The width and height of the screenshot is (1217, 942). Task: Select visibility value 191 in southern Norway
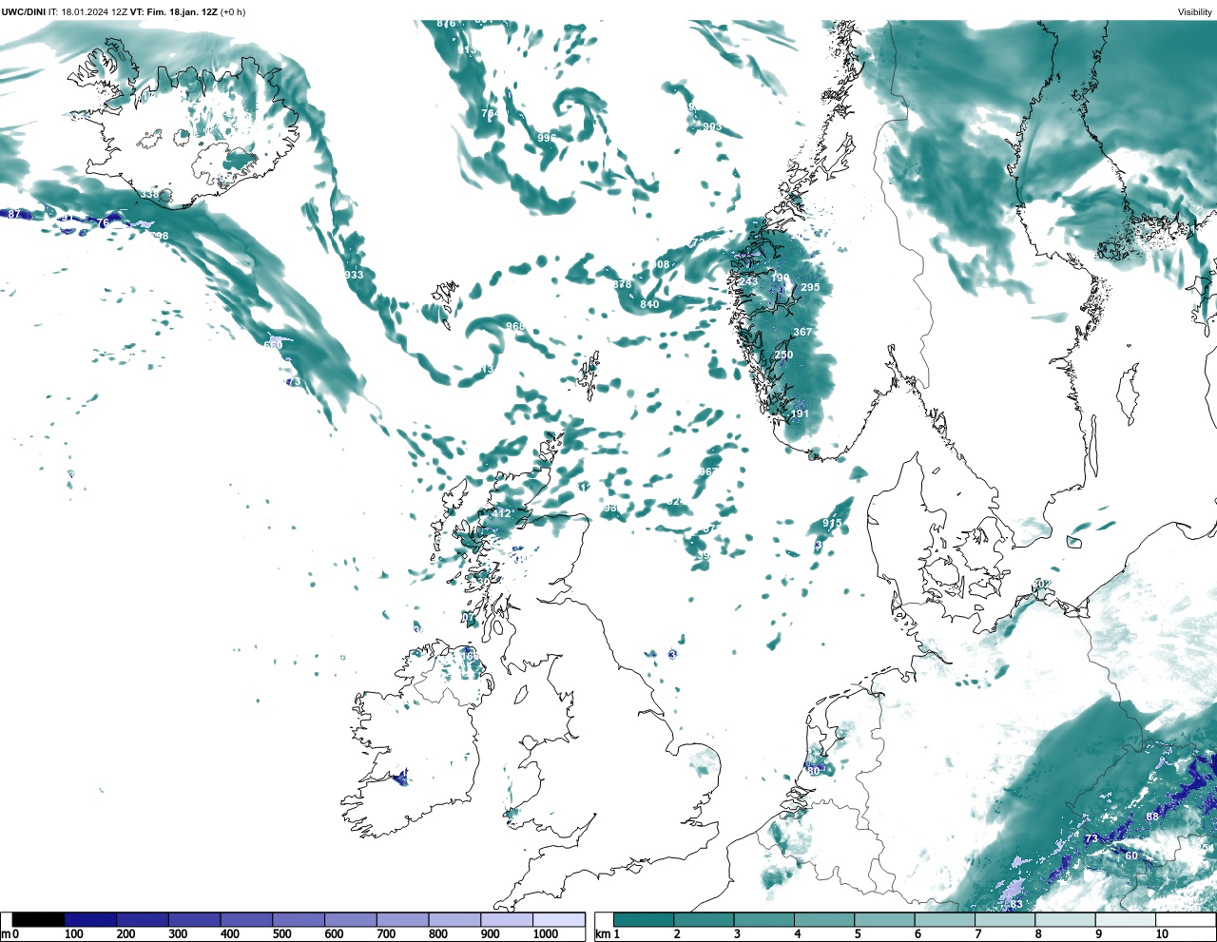(800, 413)
